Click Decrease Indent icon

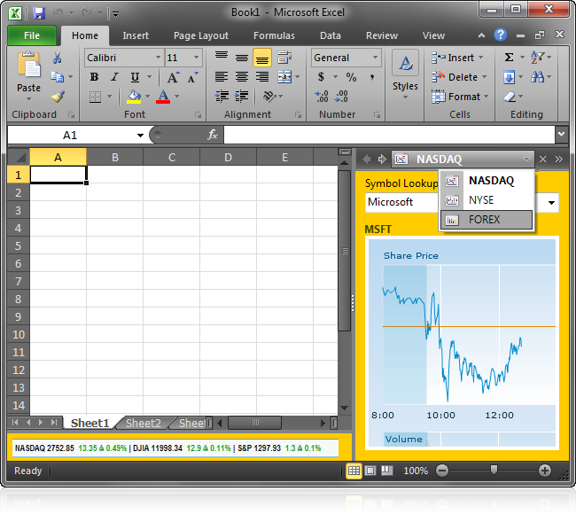222,97
